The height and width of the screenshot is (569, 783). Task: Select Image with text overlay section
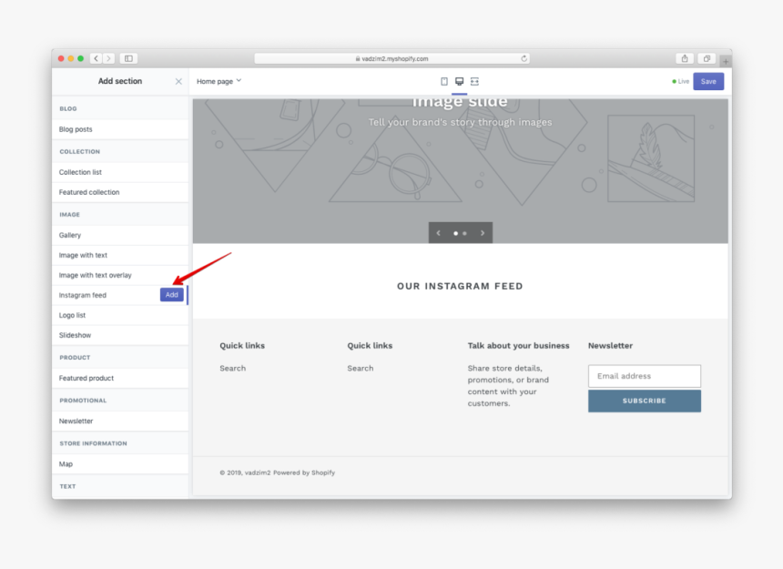[120, 275]
